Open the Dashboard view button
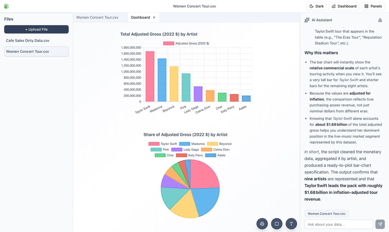The height and width of the screenshot is (232, 389). [344, 6]
